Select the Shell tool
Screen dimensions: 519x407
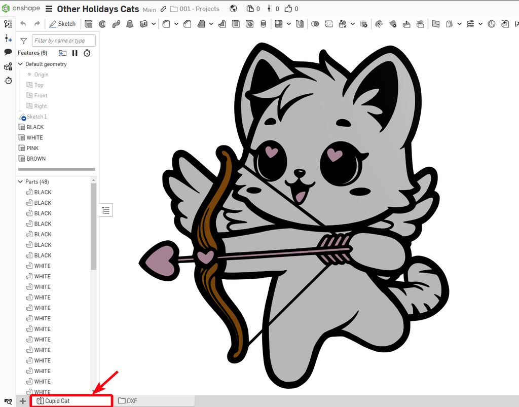pyautogui.click(x=236, y=24)
